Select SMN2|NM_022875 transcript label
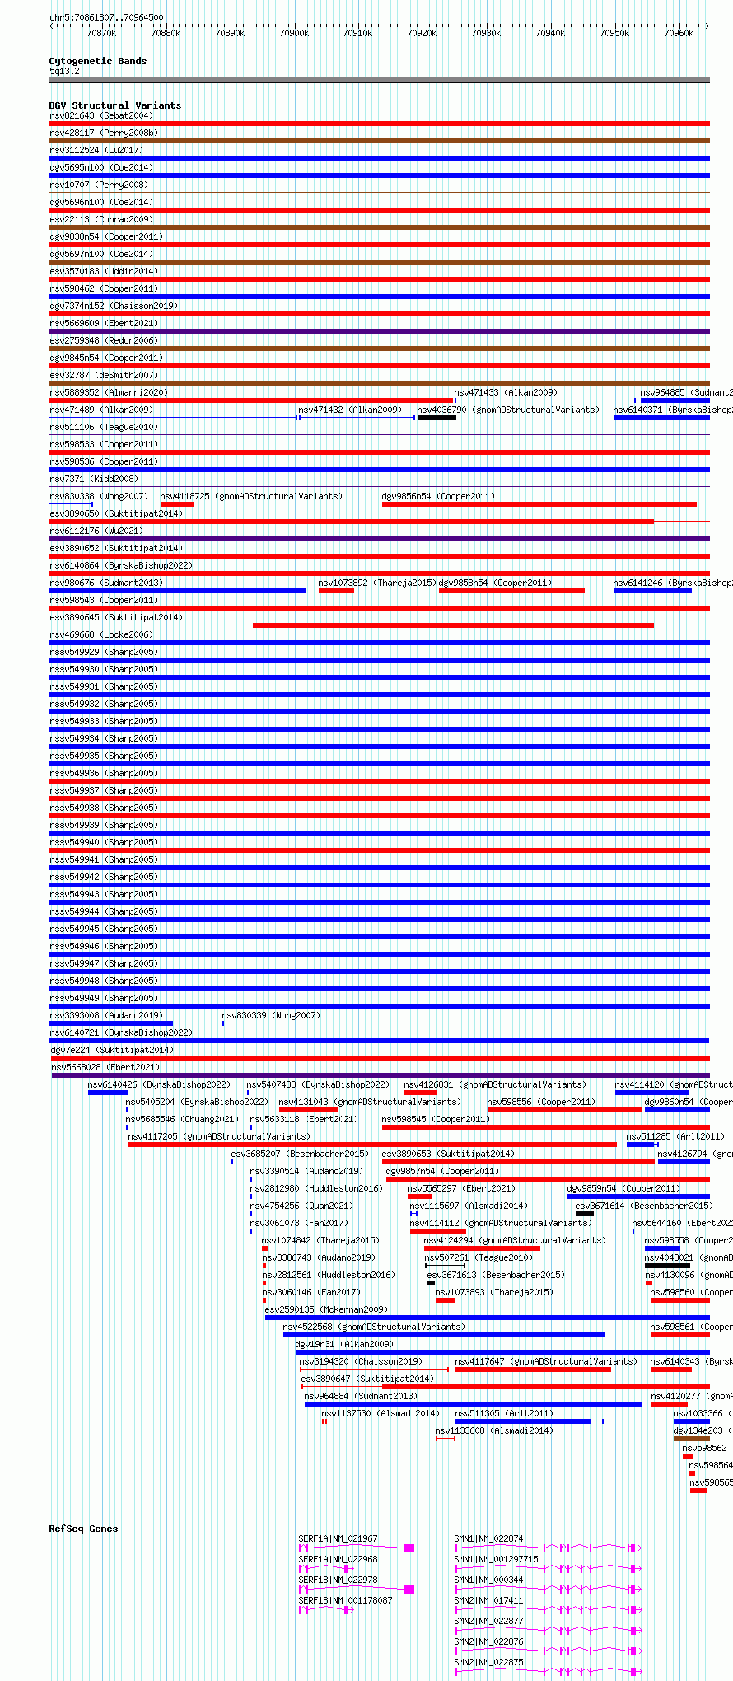Image resolution: width=733 pixels, height=1681 pixels. 489,1662
